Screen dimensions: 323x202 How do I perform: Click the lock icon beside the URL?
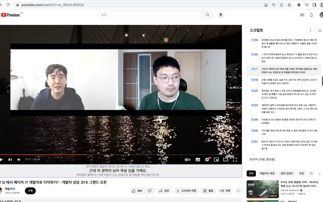(x=17, y=5)
